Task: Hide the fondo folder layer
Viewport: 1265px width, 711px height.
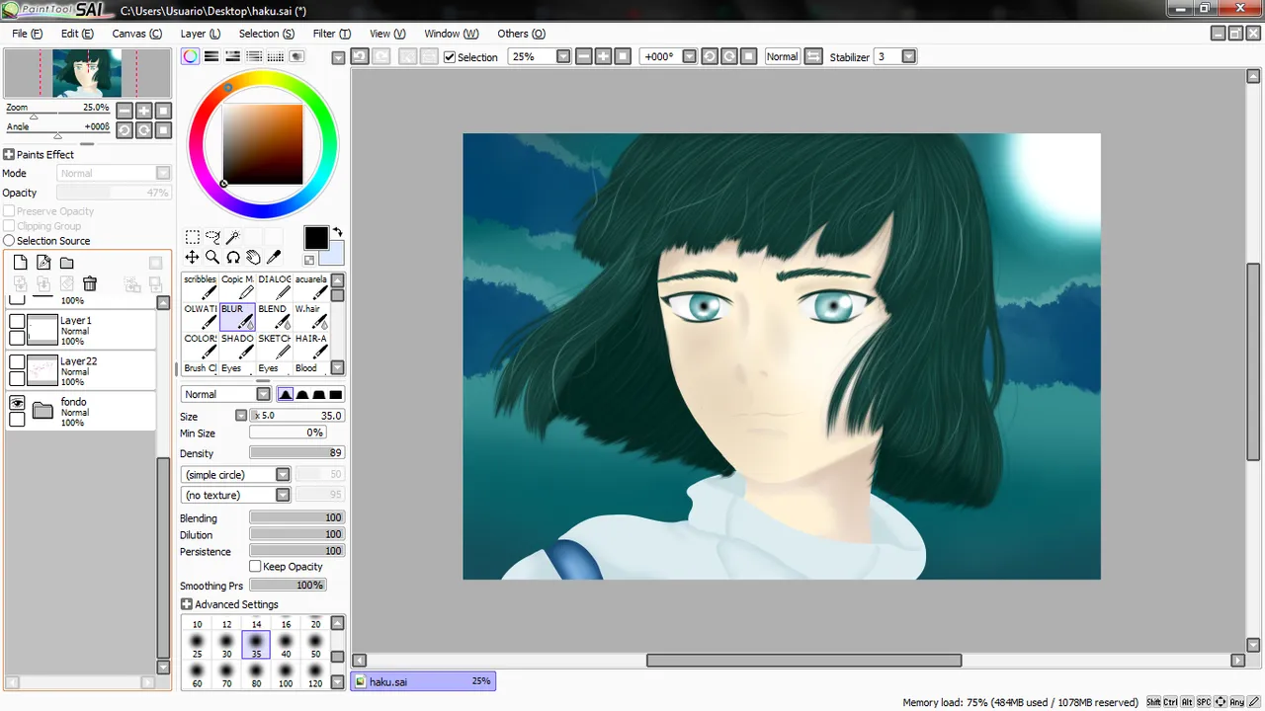Action: coord(17,403)
